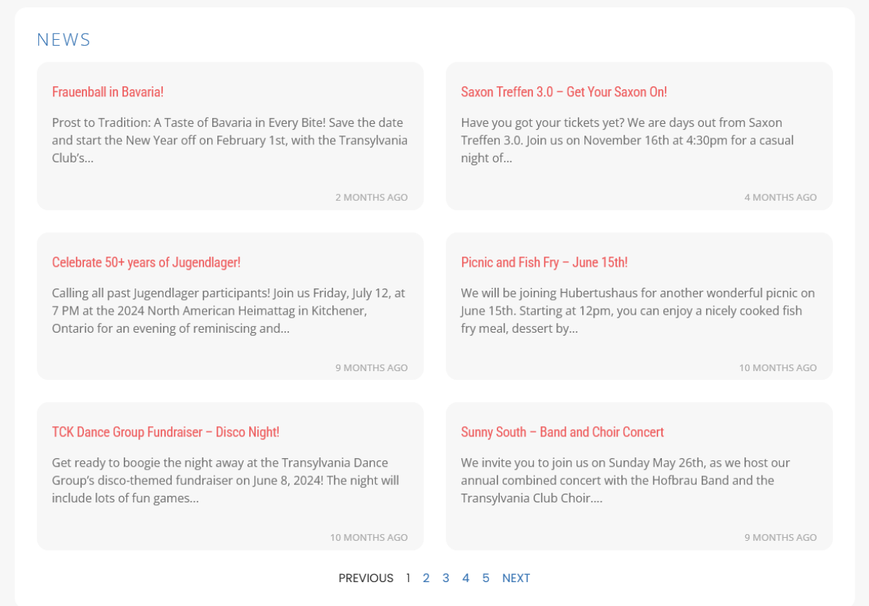Open 'Saxon Treffen 3.0 – Get Your Saxon On!'

pos(563,92)
